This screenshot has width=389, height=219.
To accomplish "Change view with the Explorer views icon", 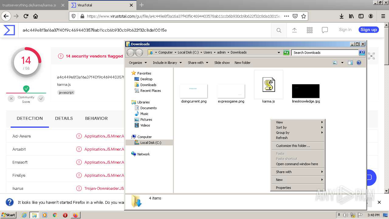I will coord(335,63).
